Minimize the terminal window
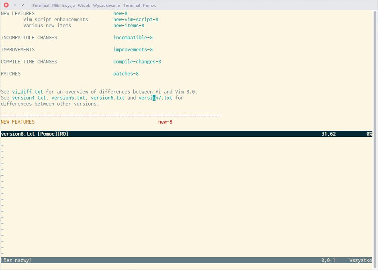Screen dimensions: 378x270 coord(14,5)
